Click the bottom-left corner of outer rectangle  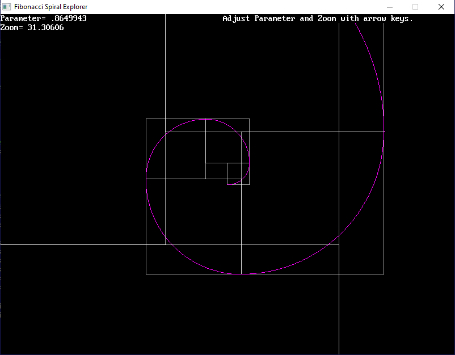(146, 274)
